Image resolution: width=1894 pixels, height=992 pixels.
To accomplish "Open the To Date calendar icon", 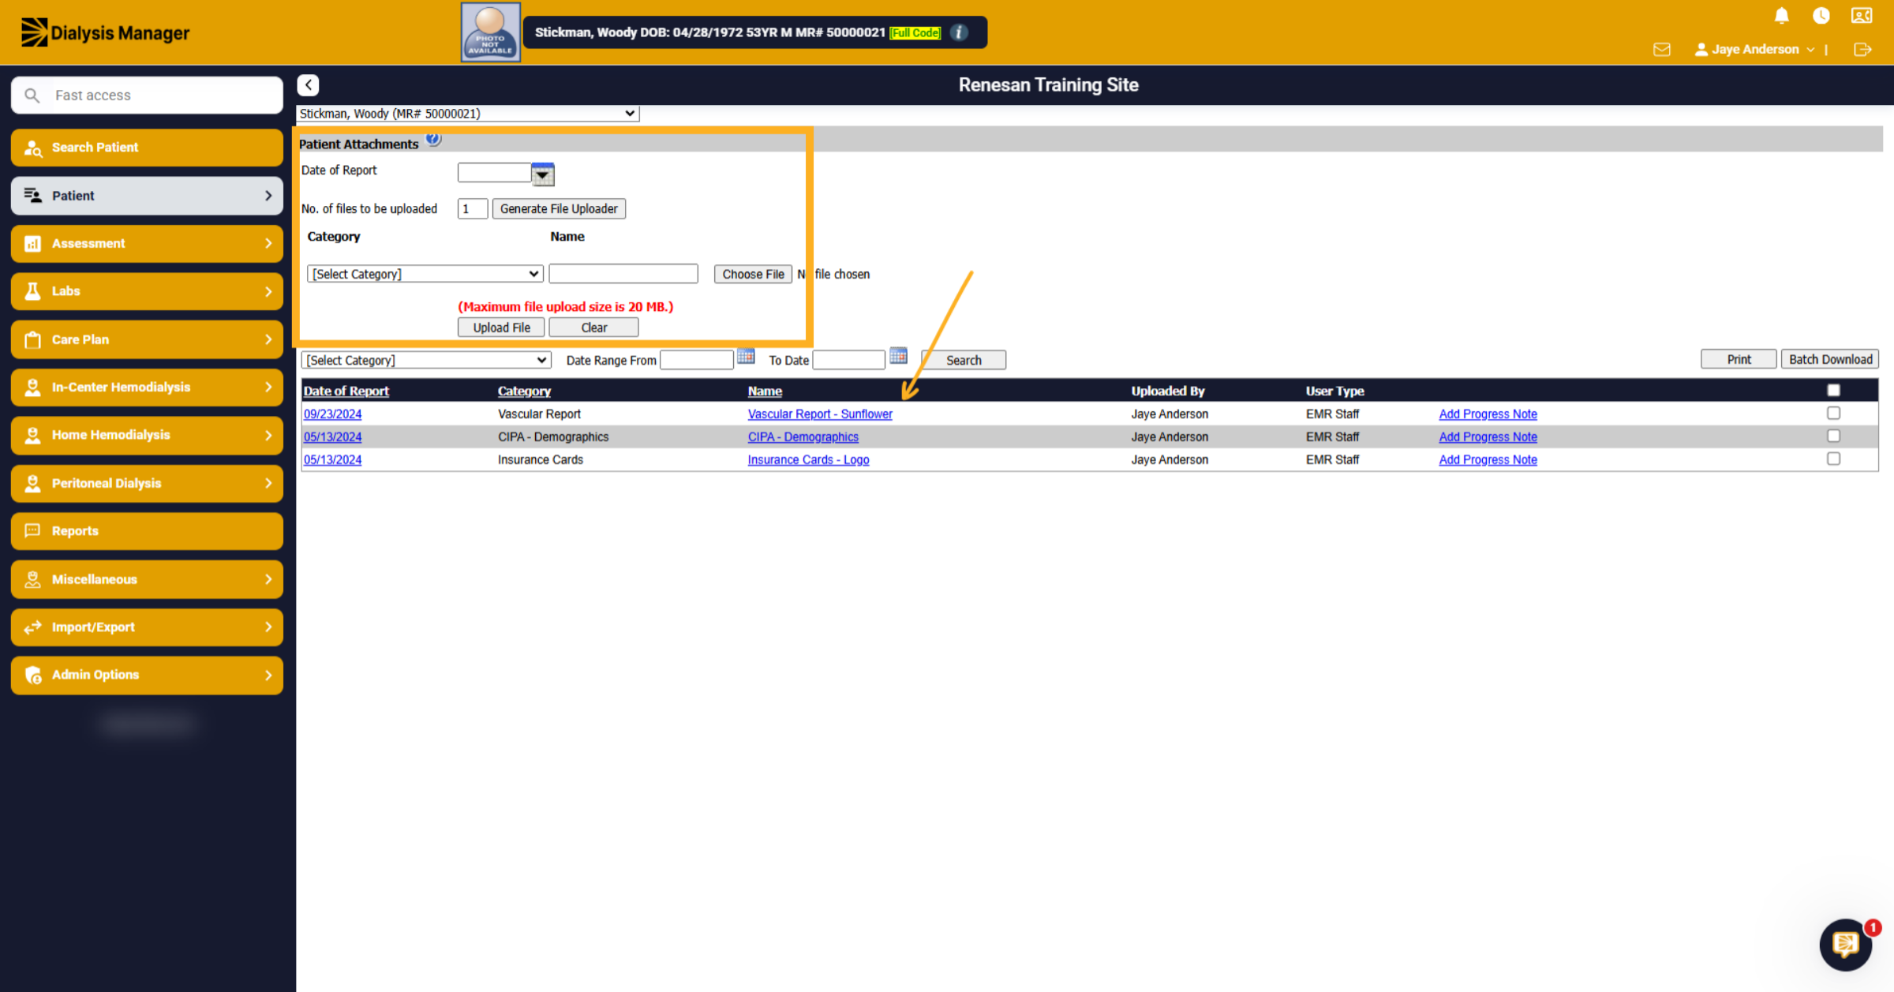I will 898,357.
